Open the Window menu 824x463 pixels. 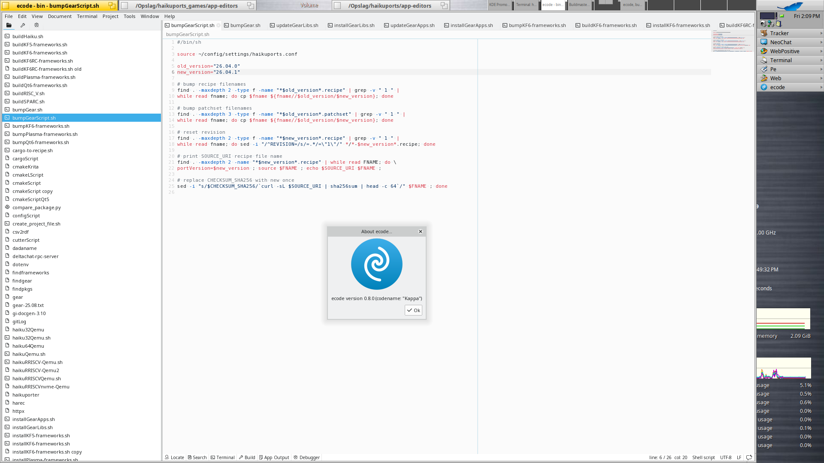click(150, 16)
